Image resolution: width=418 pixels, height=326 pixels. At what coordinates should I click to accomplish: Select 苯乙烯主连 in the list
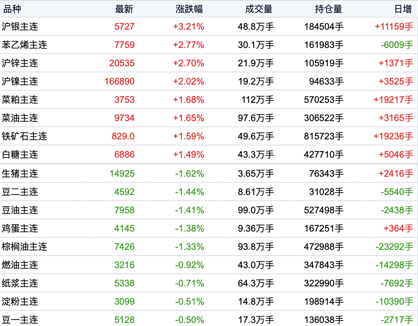(x=25, y=45)
